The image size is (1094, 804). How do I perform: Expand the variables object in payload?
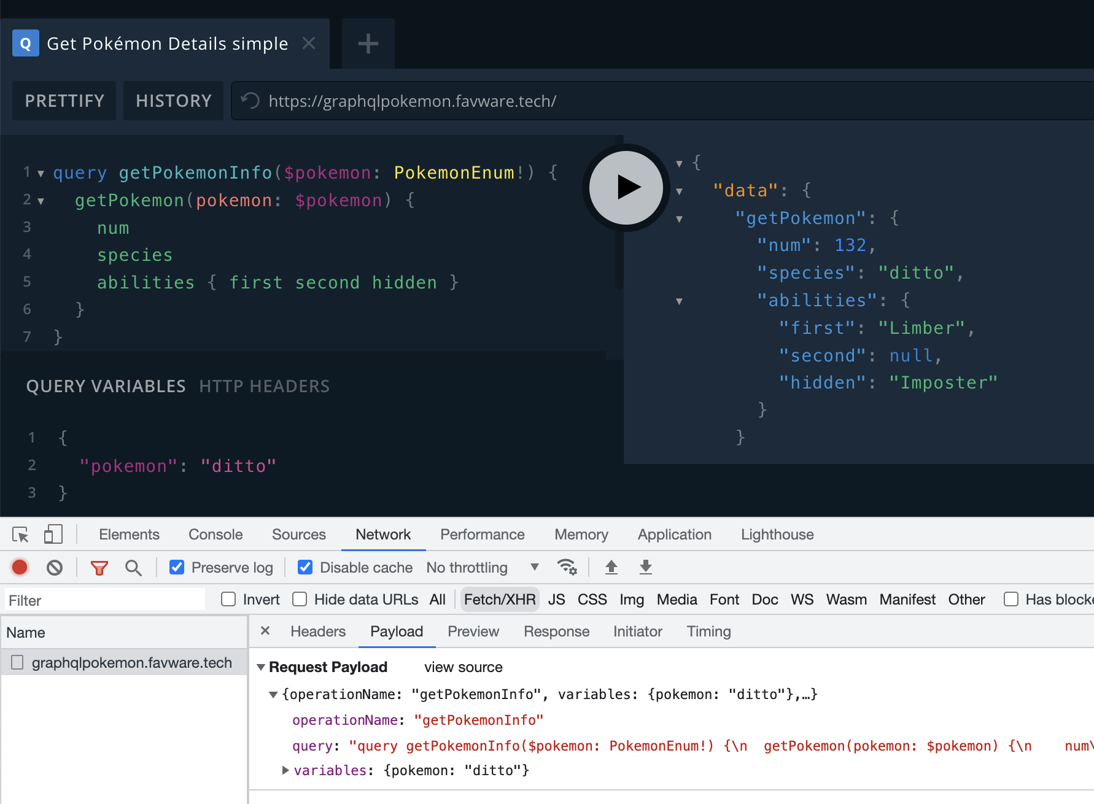pyautogui.click(x=285, y=770)
